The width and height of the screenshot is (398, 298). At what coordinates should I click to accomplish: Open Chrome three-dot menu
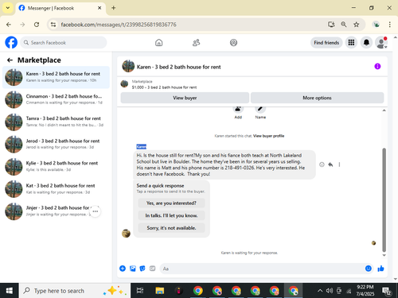(389, 25)
